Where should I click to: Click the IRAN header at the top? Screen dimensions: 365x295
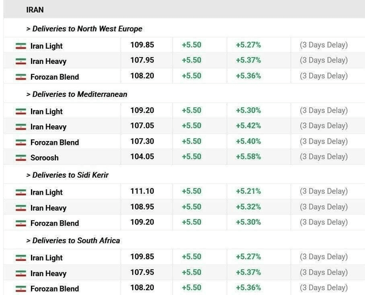pyautogui.click(x=35, y=10)
